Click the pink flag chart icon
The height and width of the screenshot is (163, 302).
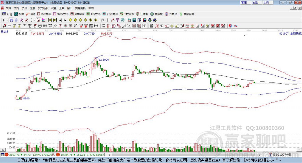[x=44, y=20]
